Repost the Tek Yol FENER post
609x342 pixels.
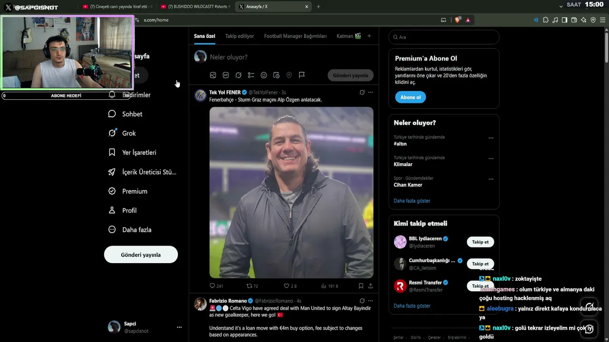[x=252, y=286]
